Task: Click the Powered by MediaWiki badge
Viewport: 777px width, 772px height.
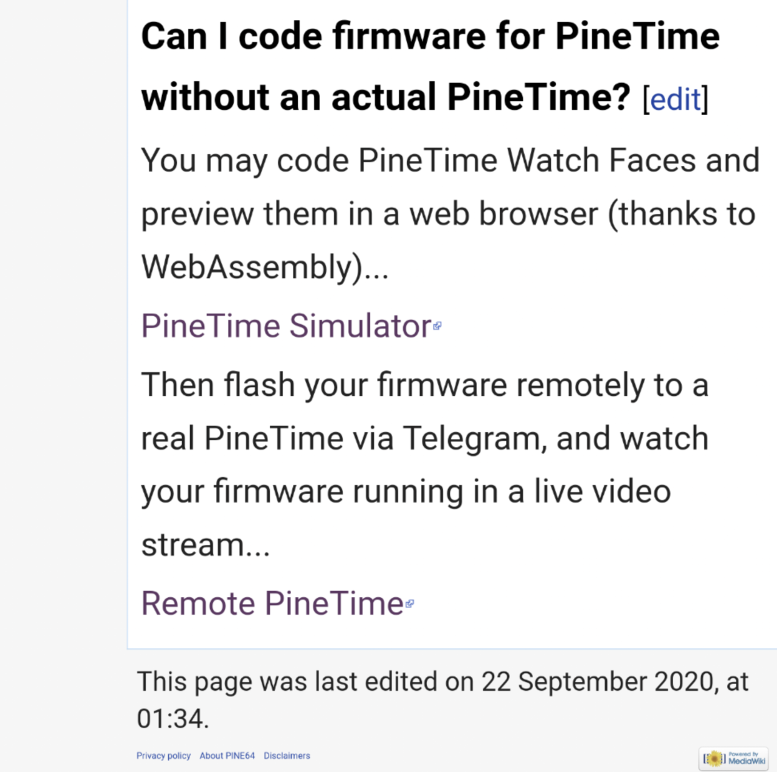Action: (735, 758)
